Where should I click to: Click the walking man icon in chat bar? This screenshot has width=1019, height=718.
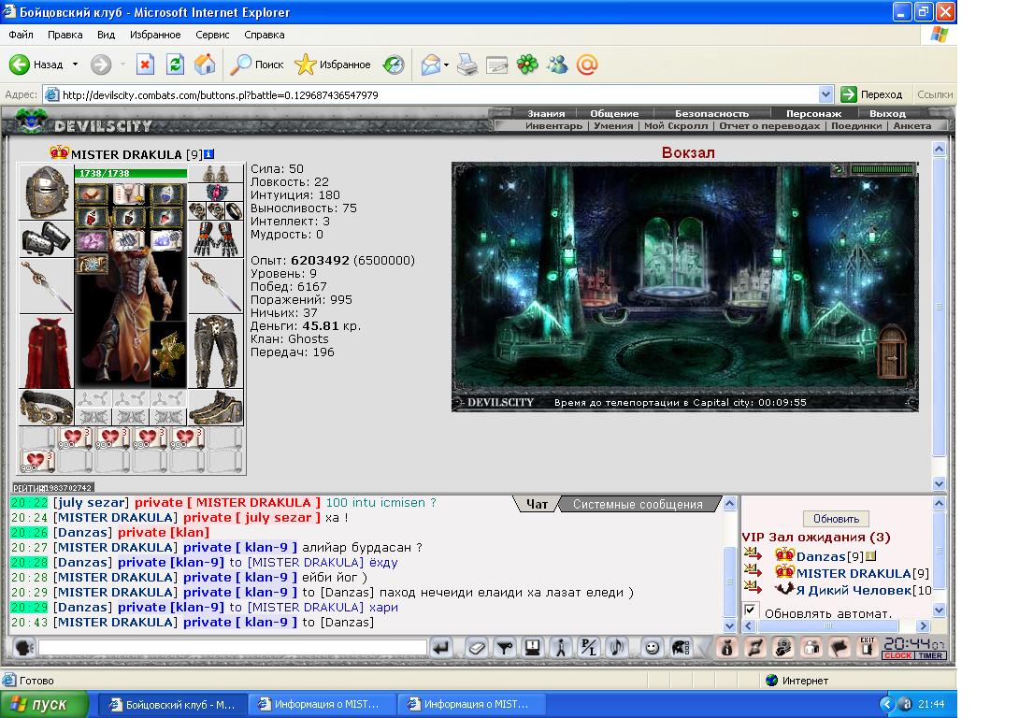click(x=560, y=647)
